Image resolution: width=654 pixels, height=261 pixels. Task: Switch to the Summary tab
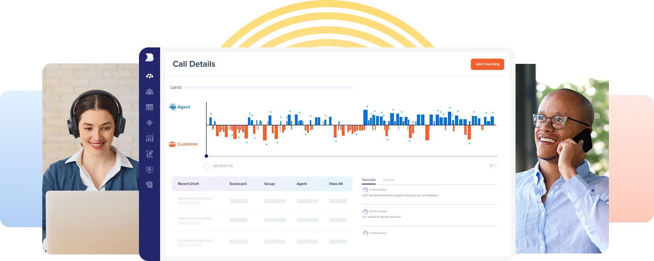(x=389, y=180)
